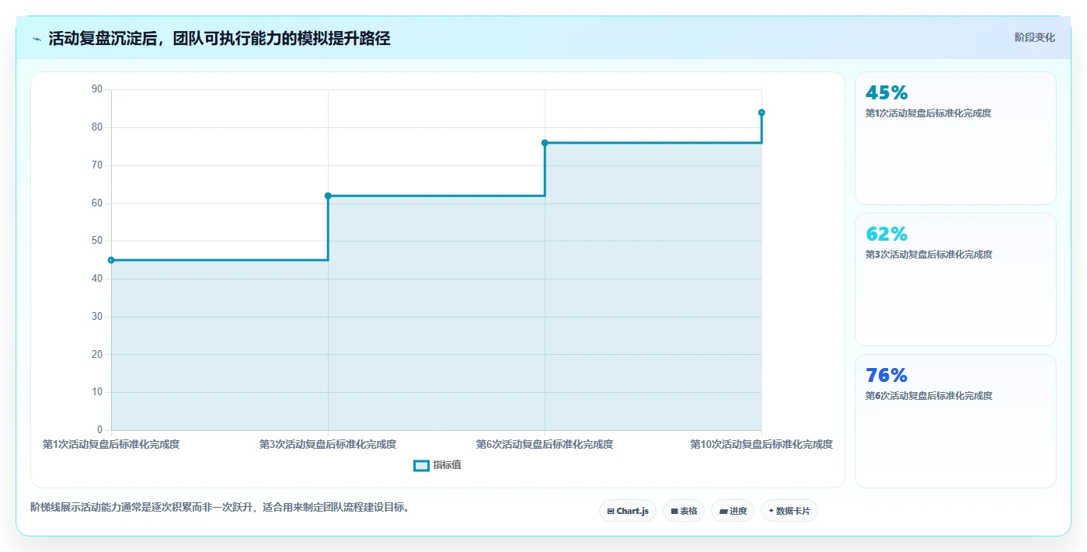Click the footer note starting 阶梯线展示
This screenshot has height=552, width=1087.
[220, 508]
